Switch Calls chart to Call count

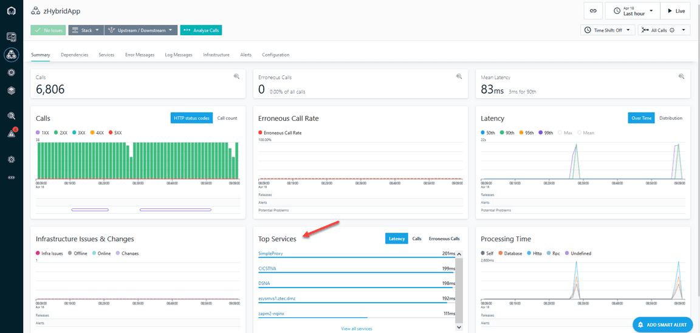227,118
